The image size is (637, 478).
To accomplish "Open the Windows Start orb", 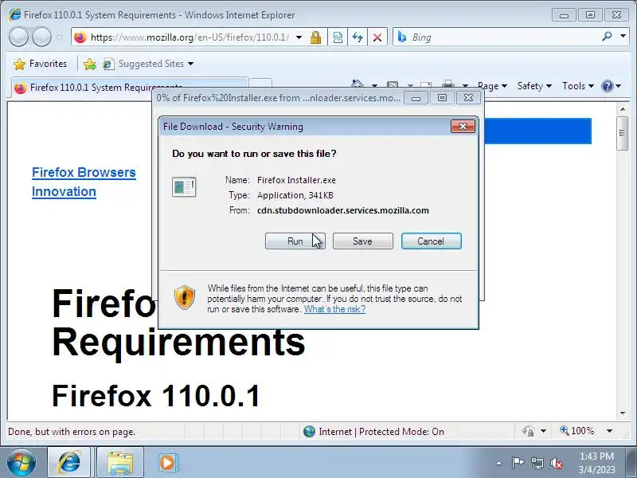I will (x=21, y=463).
